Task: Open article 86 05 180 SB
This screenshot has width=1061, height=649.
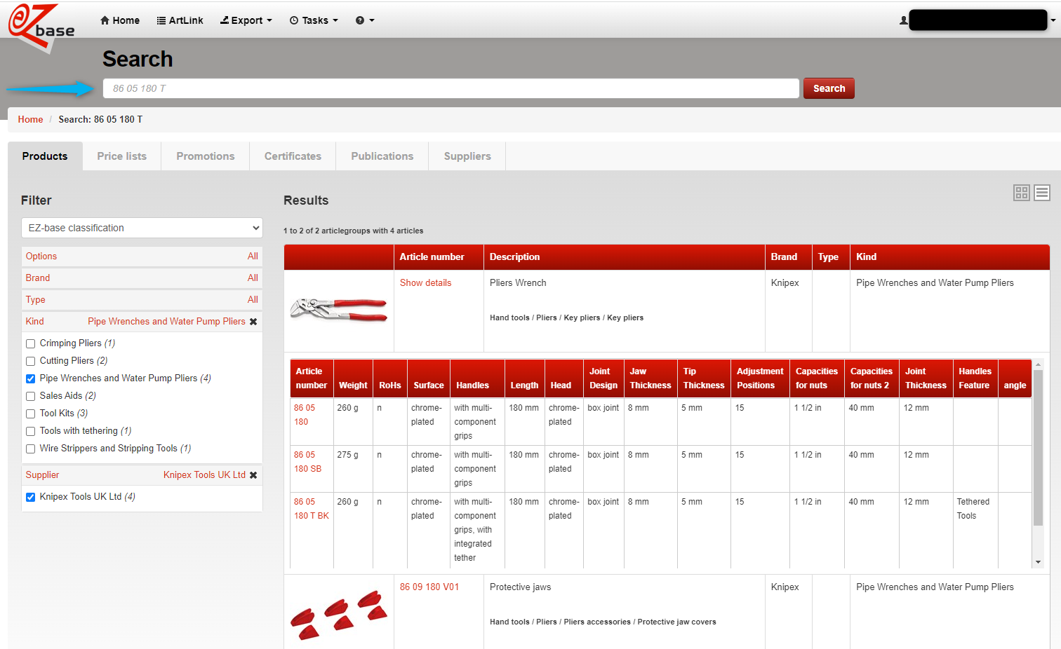Action: click(x=307, y=462)
